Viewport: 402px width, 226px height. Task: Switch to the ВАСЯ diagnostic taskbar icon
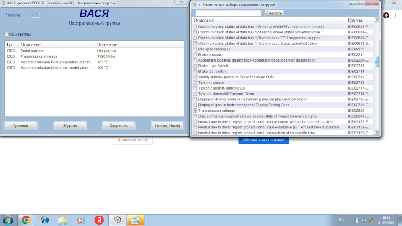(x=117, y=220)
